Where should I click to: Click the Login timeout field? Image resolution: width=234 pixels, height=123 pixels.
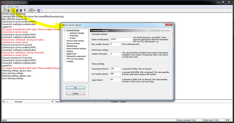115,80
